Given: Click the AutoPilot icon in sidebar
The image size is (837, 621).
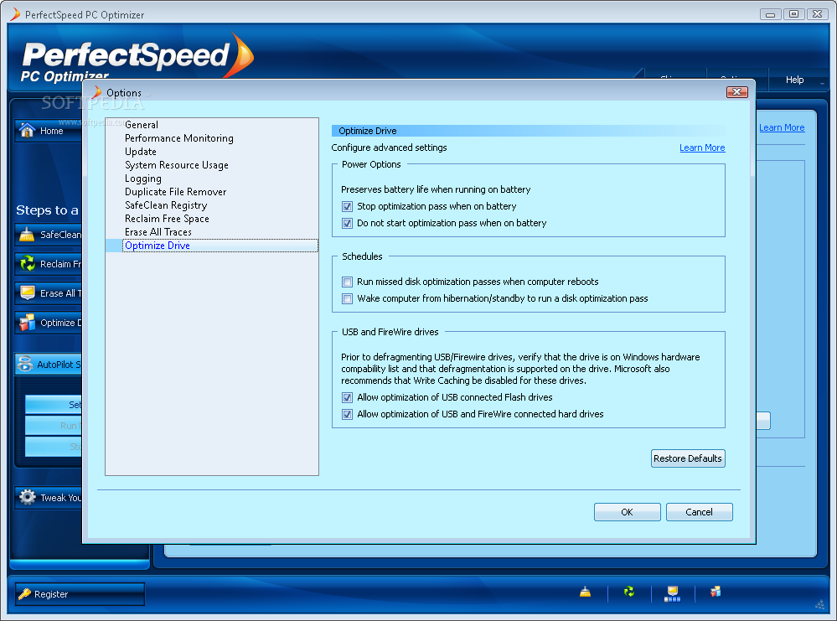Looking at the screenshot, I should pos(25,365).
